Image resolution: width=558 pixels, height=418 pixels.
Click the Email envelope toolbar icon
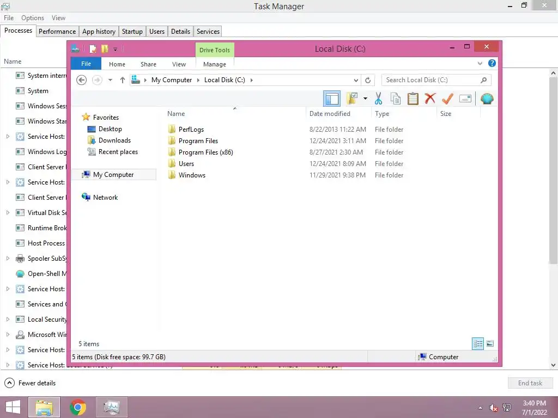(465, 99)
